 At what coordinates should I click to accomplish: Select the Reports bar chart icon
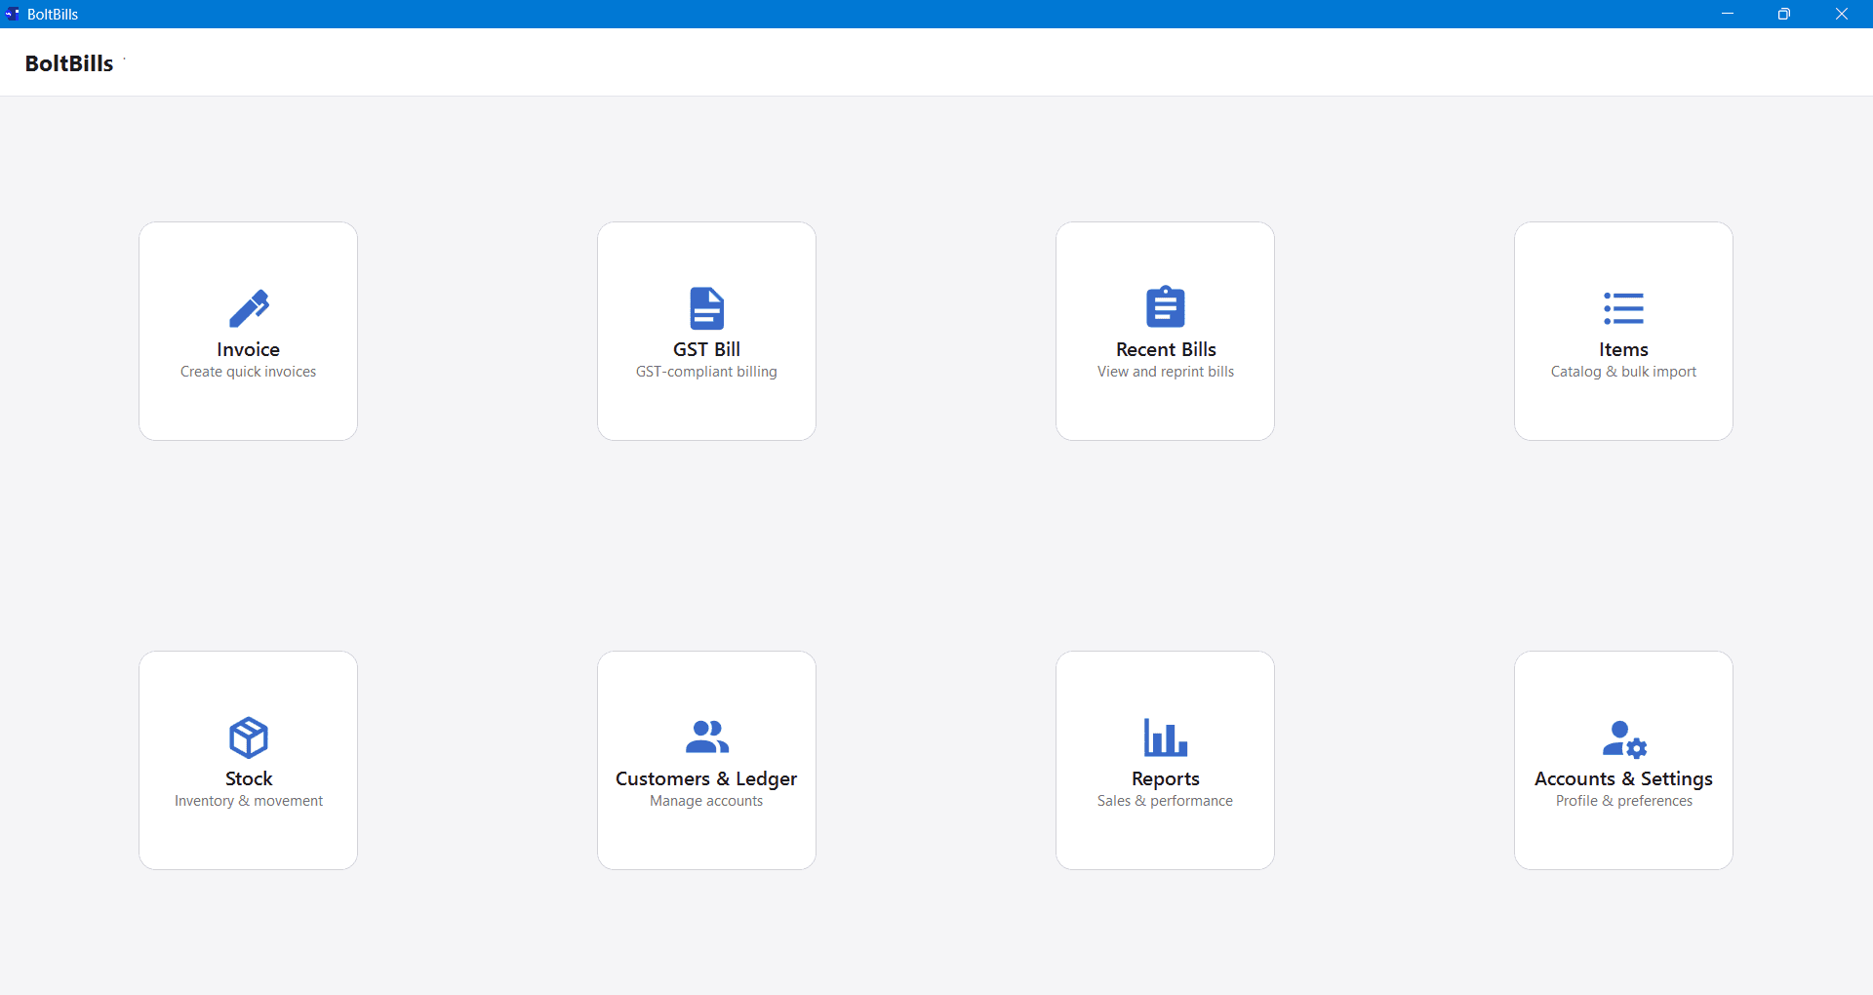pyautogui.click(x=1165, y=737)
